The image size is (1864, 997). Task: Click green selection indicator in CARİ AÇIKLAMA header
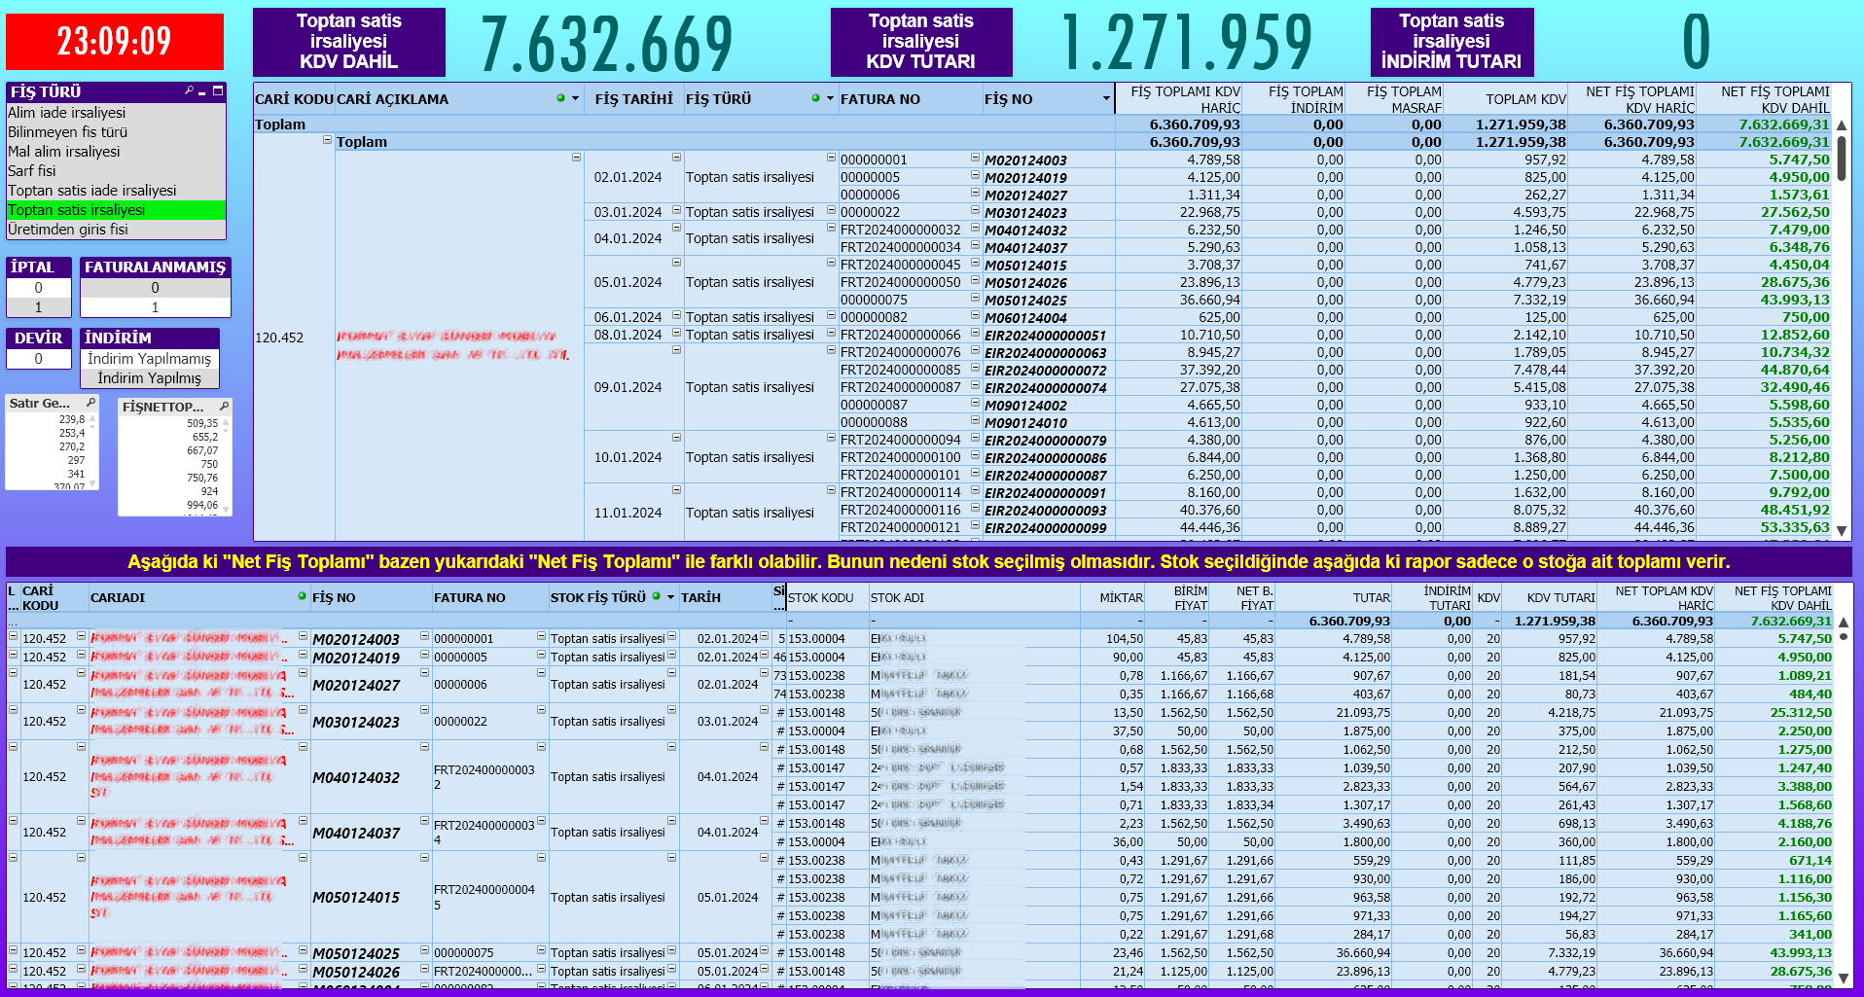pyautogui.click(x=560, y=98)
